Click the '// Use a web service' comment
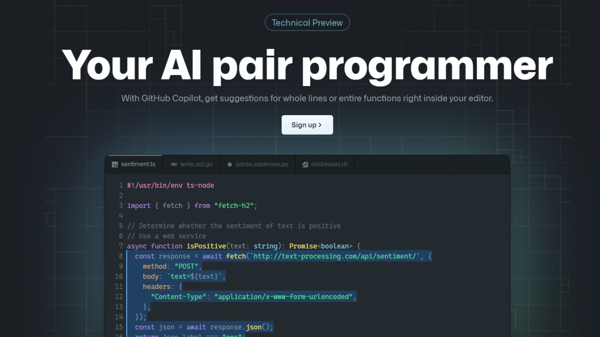The width and height of the screenshot is (600, 337). click(166, 236)
